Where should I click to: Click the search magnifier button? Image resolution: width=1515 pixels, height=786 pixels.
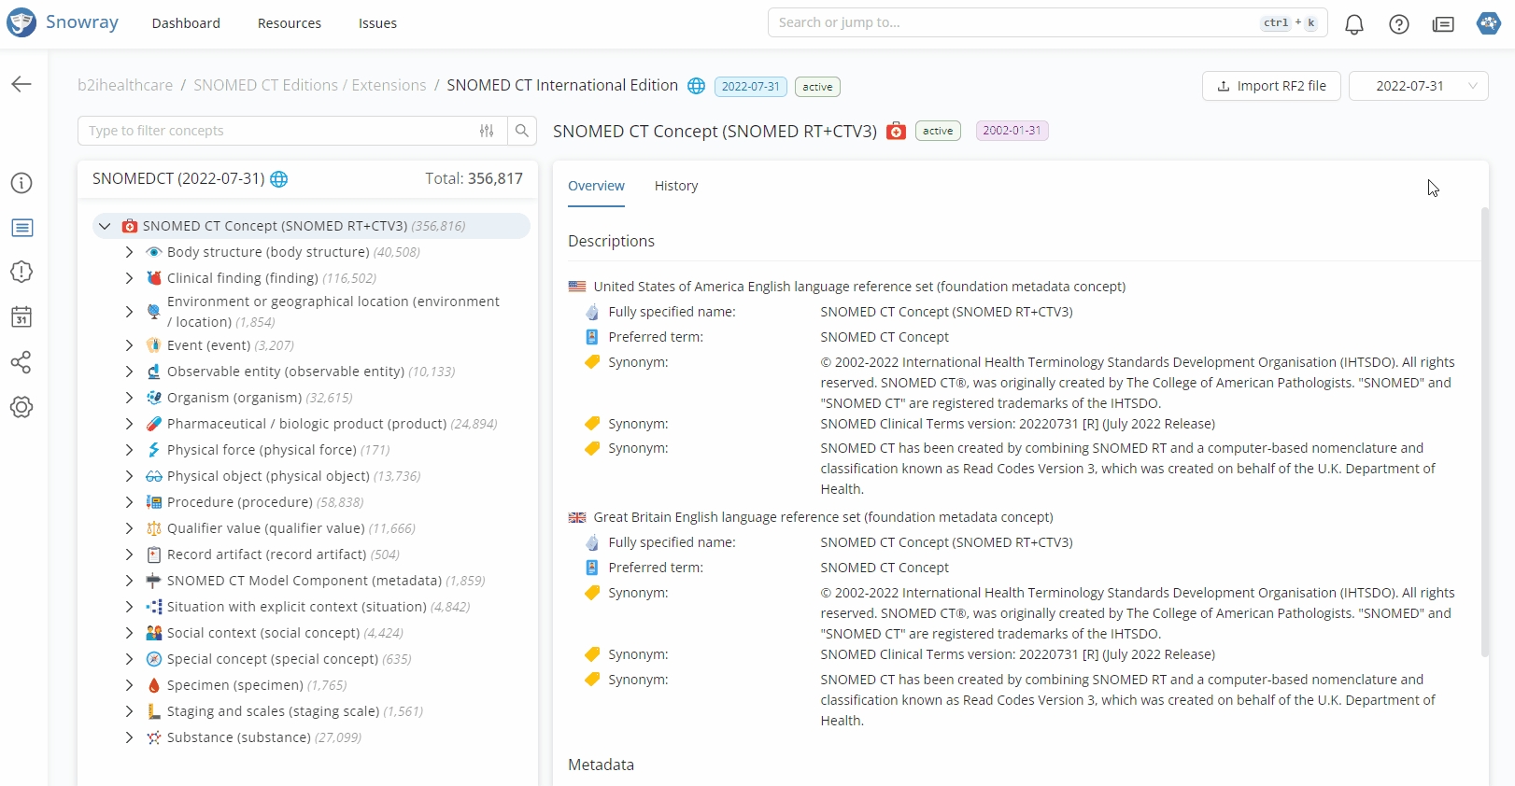tap(522, 131)
